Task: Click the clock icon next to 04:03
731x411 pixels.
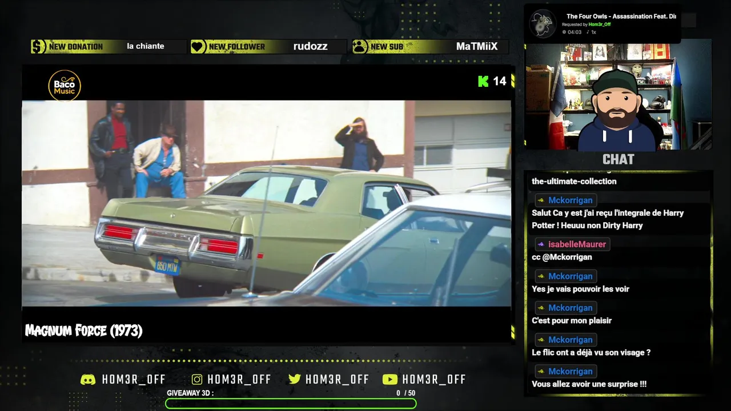Action: (564, 32)
